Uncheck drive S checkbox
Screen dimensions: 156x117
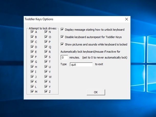click(x=46, y=57)
